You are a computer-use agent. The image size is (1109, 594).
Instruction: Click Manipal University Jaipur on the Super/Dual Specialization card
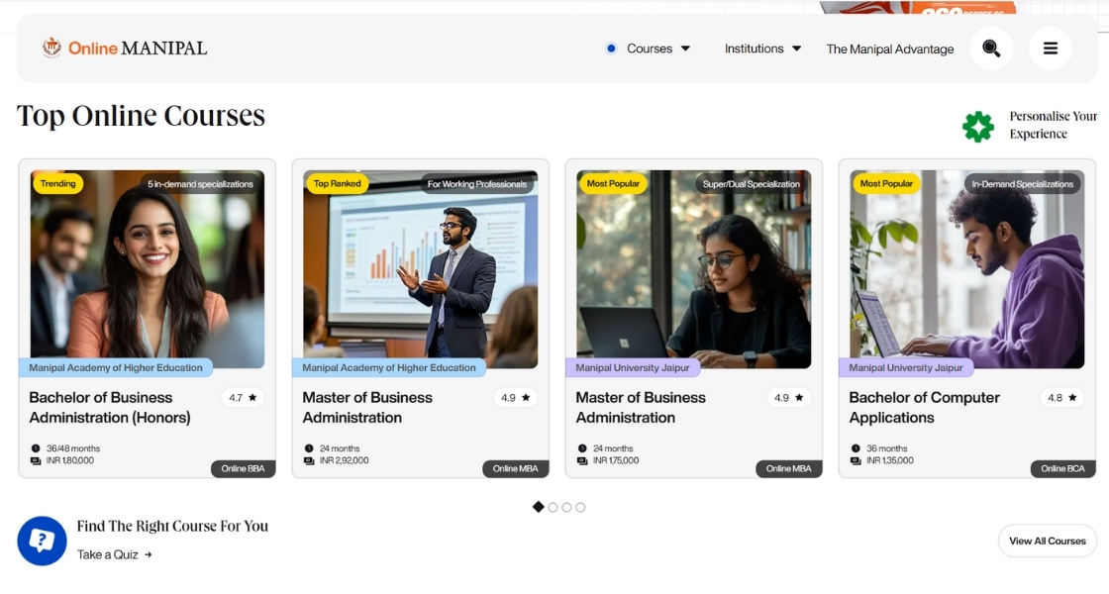(633, 367)
